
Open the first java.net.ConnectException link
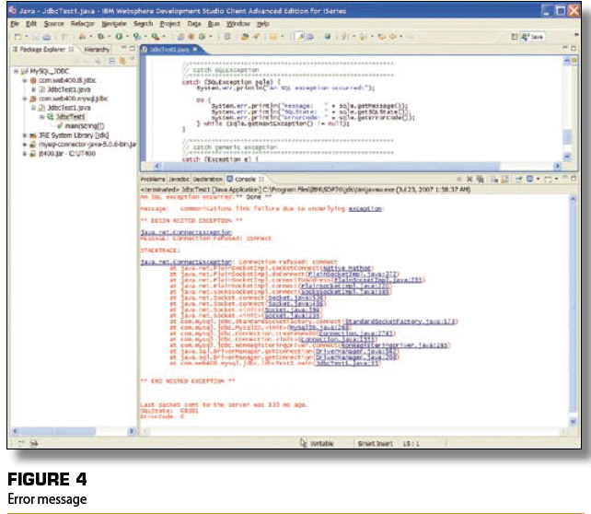(186, 232)
